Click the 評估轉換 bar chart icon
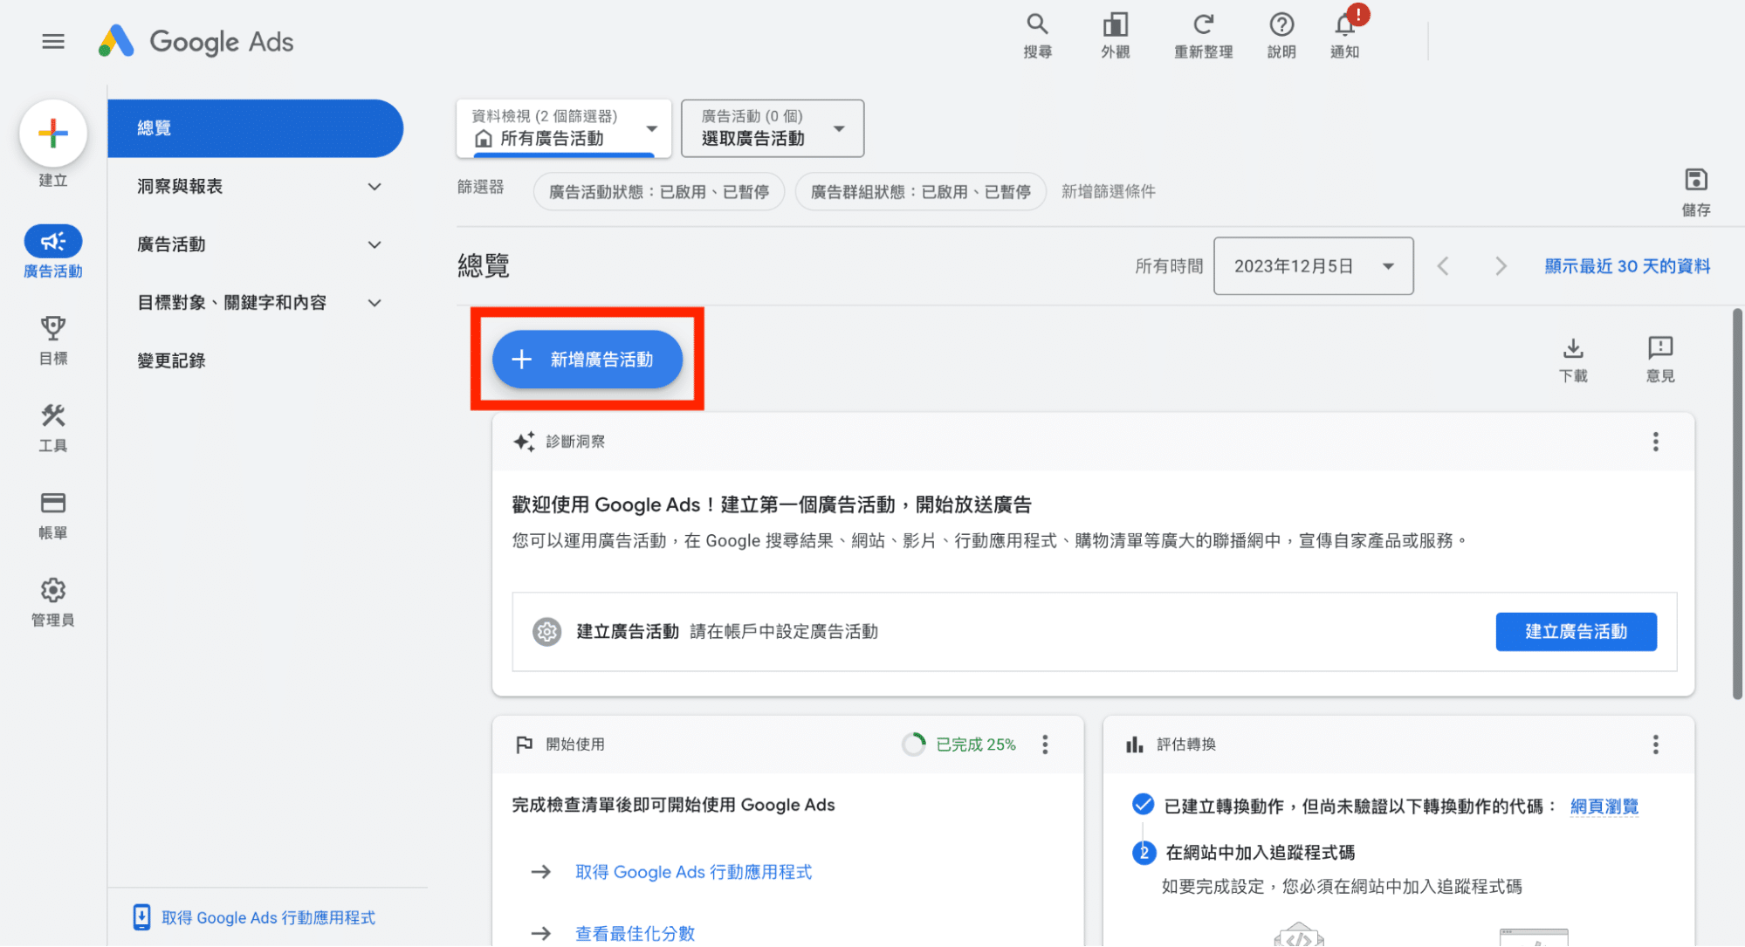 [1134, 745]
